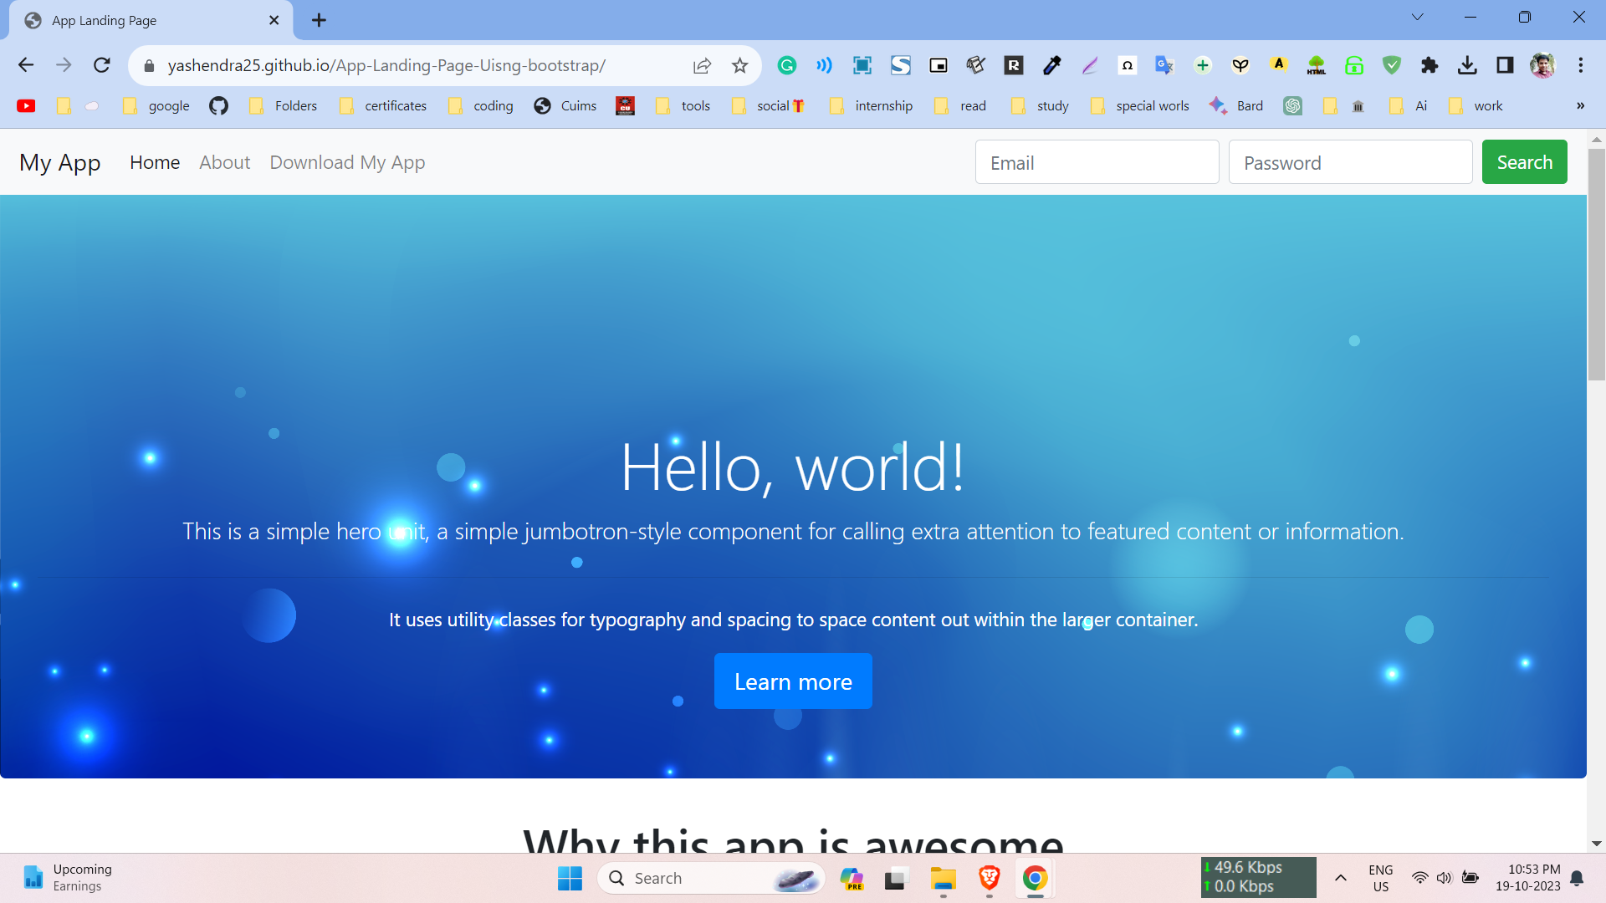
Task: Expand the bookmarks overflow chevron
Action: click(x=1580, y=106)
